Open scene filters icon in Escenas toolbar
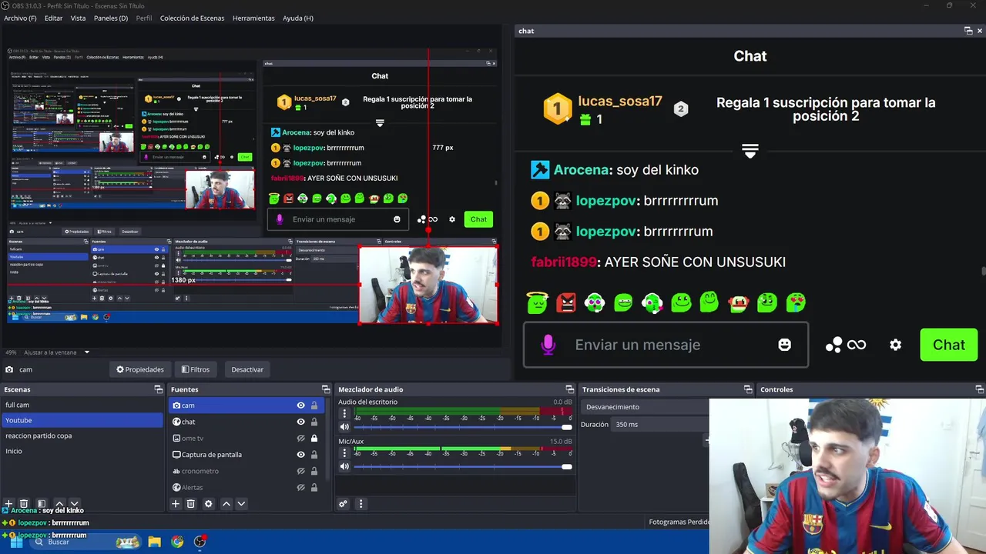 (x=42, y=504)
